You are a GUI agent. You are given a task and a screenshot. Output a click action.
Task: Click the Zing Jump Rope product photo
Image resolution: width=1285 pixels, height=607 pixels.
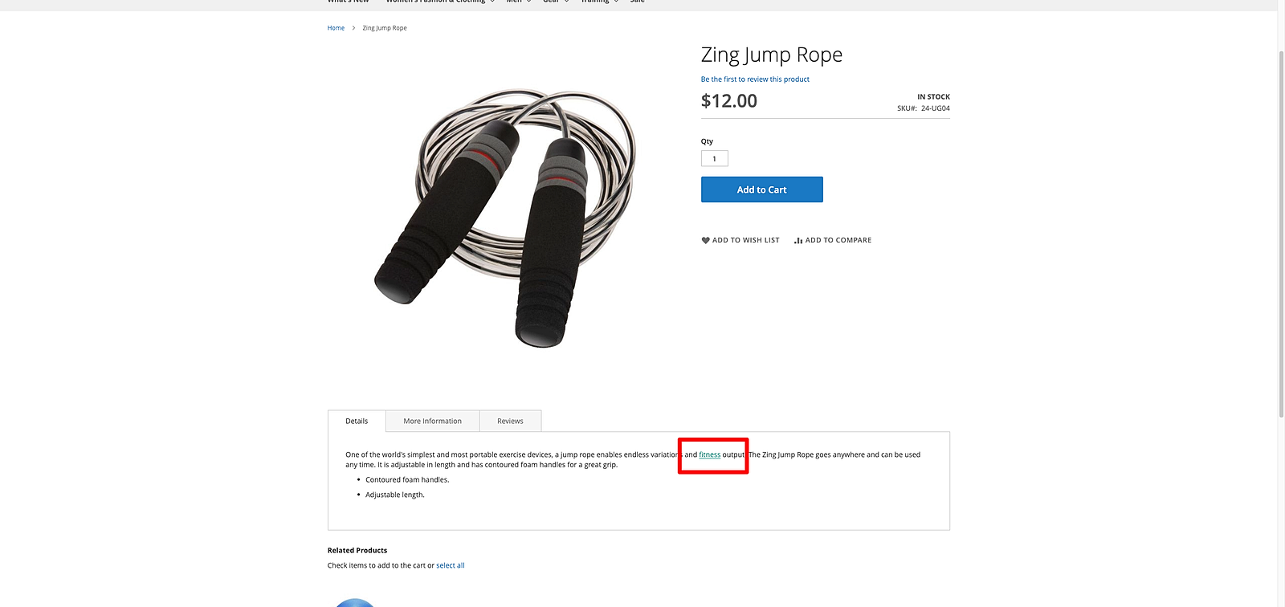(x=506, y=218)
